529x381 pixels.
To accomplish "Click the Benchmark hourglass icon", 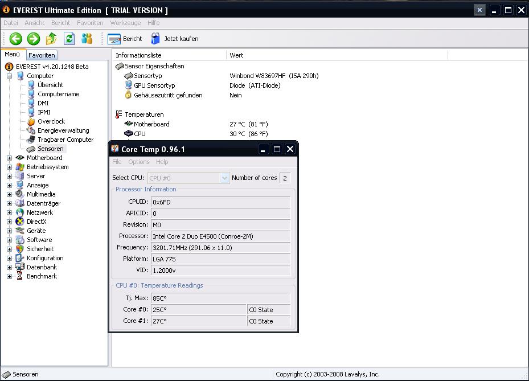I will pyautogui.click(x=20, y=276).
